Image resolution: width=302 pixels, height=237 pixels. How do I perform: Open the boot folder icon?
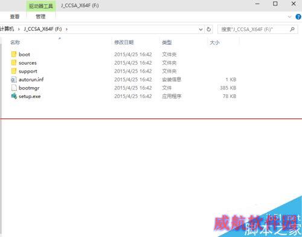(x=14, y=54)
